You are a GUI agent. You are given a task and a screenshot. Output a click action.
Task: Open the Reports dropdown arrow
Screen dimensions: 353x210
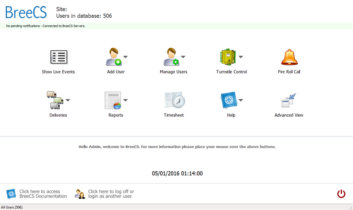point(125,100)
